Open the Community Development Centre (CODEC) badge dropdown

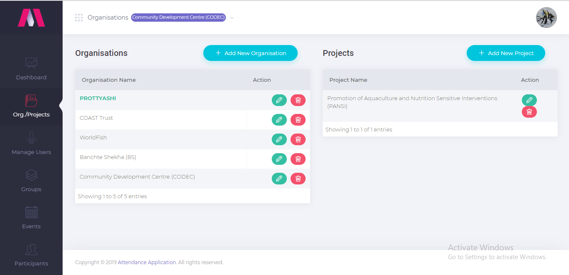pyautogui.click(x=178, y=18)
